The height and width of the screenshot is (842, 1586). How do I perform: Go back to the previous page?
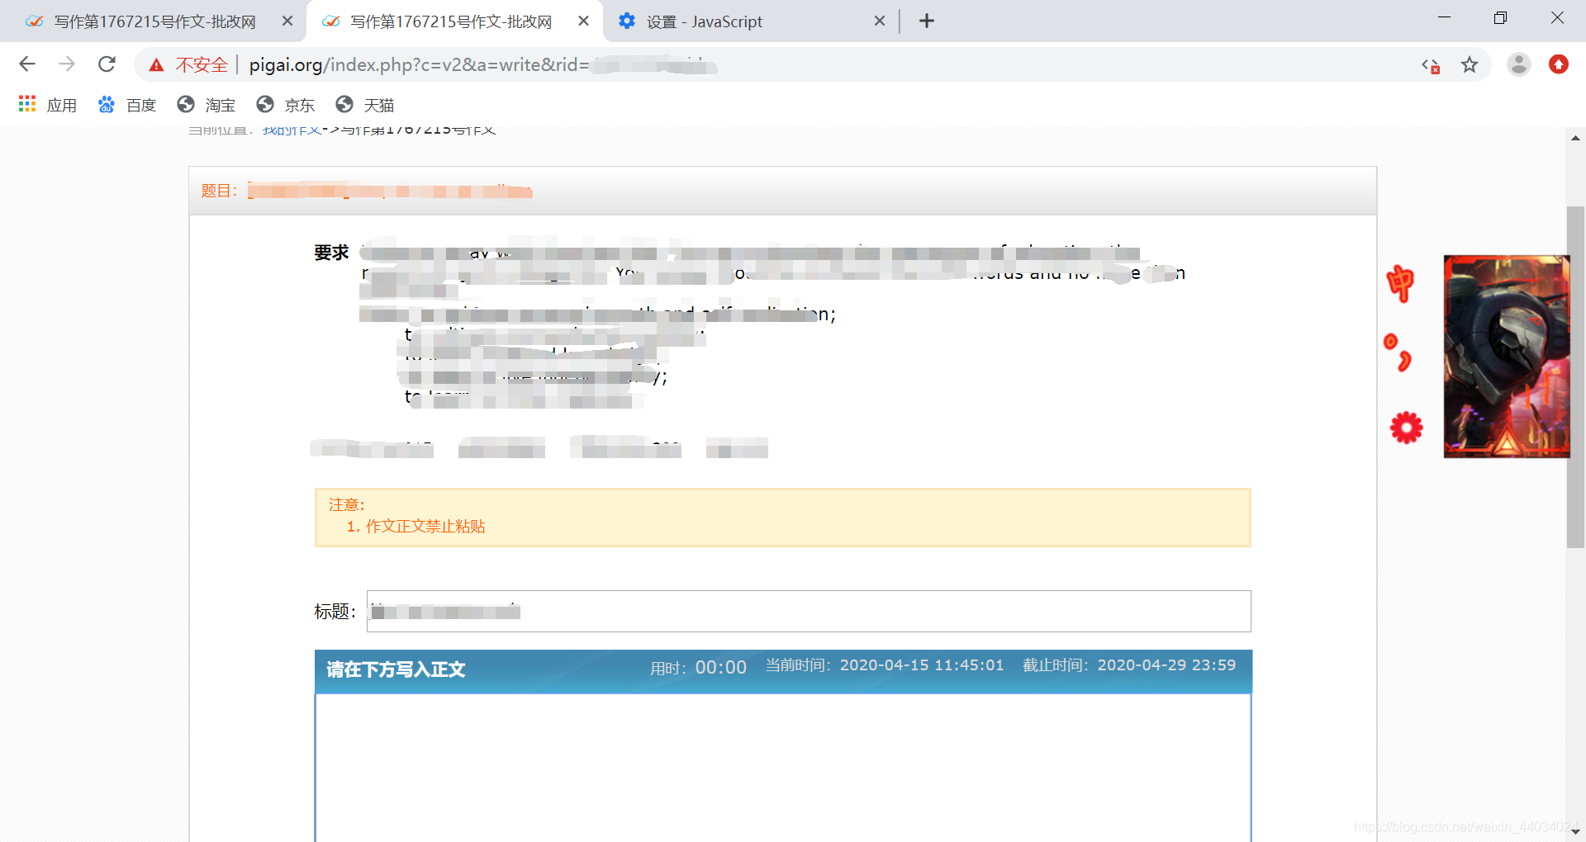pos(27,64)
